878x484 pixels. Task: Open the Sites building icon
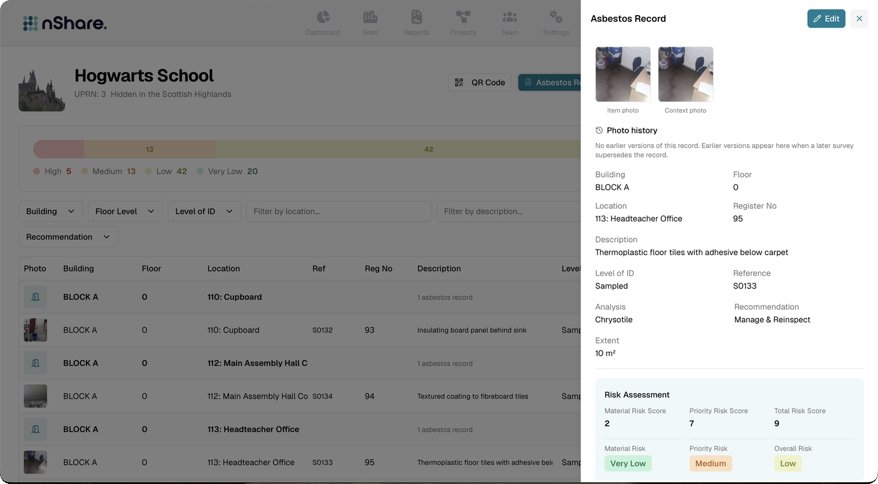(x=370, y=17)
